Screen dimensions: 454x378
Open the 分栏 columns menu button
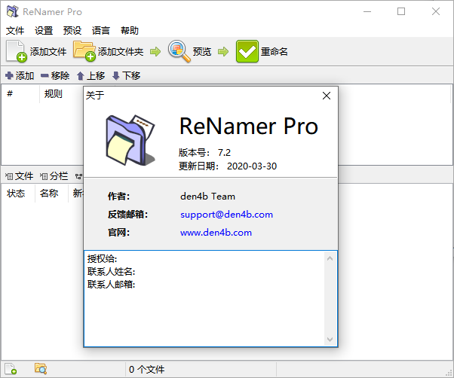[x=54, y=175]
